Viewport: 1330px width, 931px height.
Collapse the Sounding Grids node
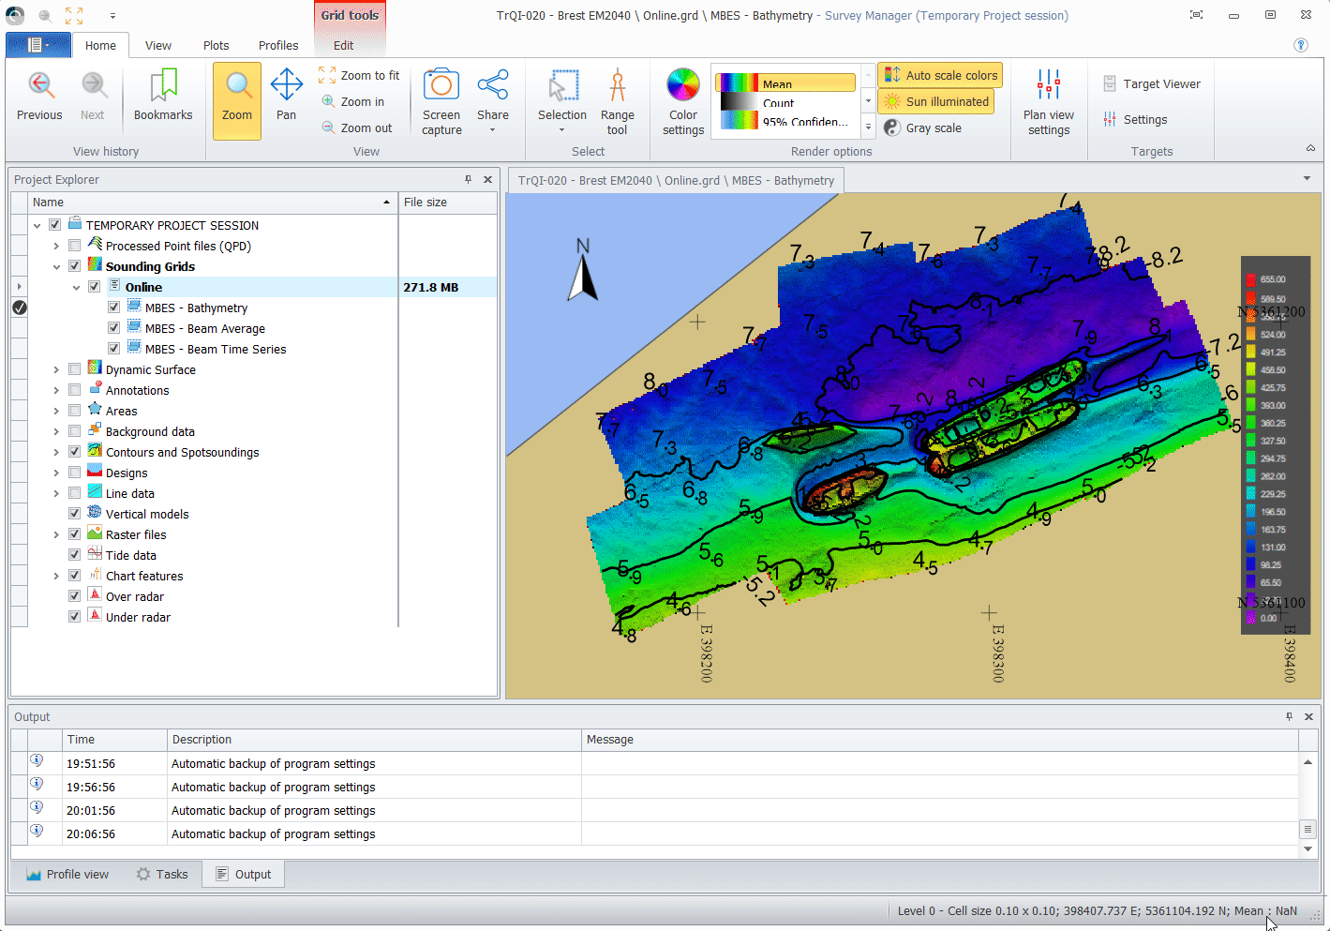[56, 267]
